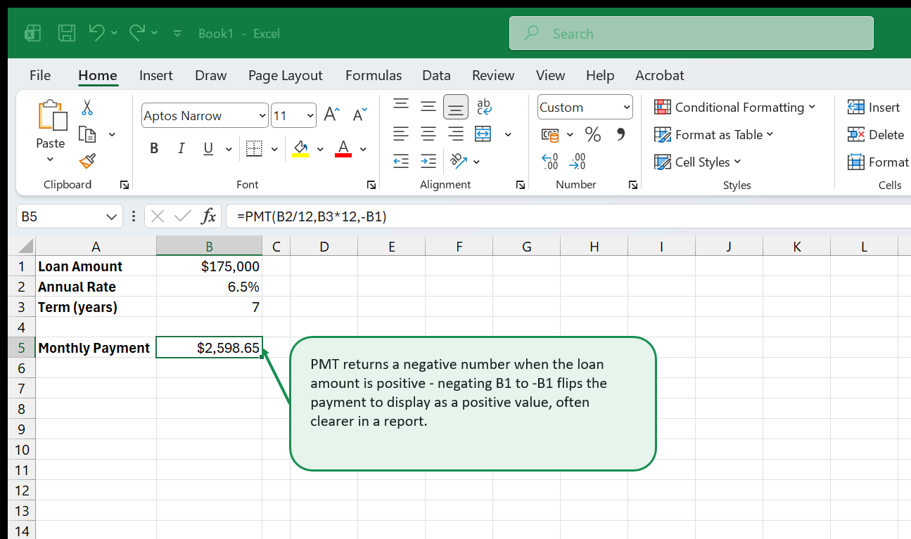Screen dimensions: 911x539
Task: Select the Format Painter brush
Action: click(x=87, y=162)
